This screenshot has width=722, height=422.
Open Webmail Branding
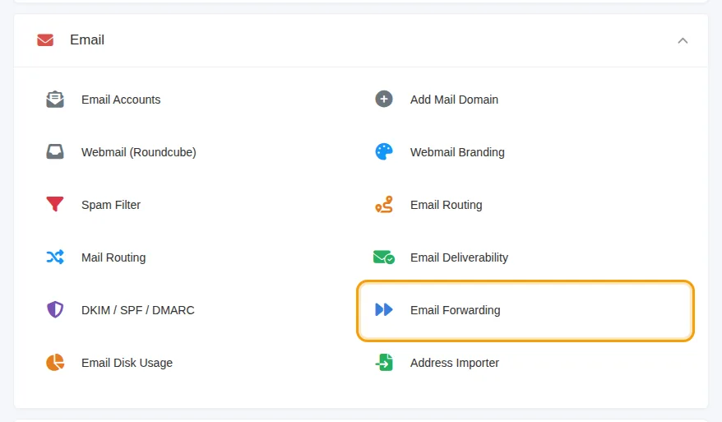[x=457, y=152]
